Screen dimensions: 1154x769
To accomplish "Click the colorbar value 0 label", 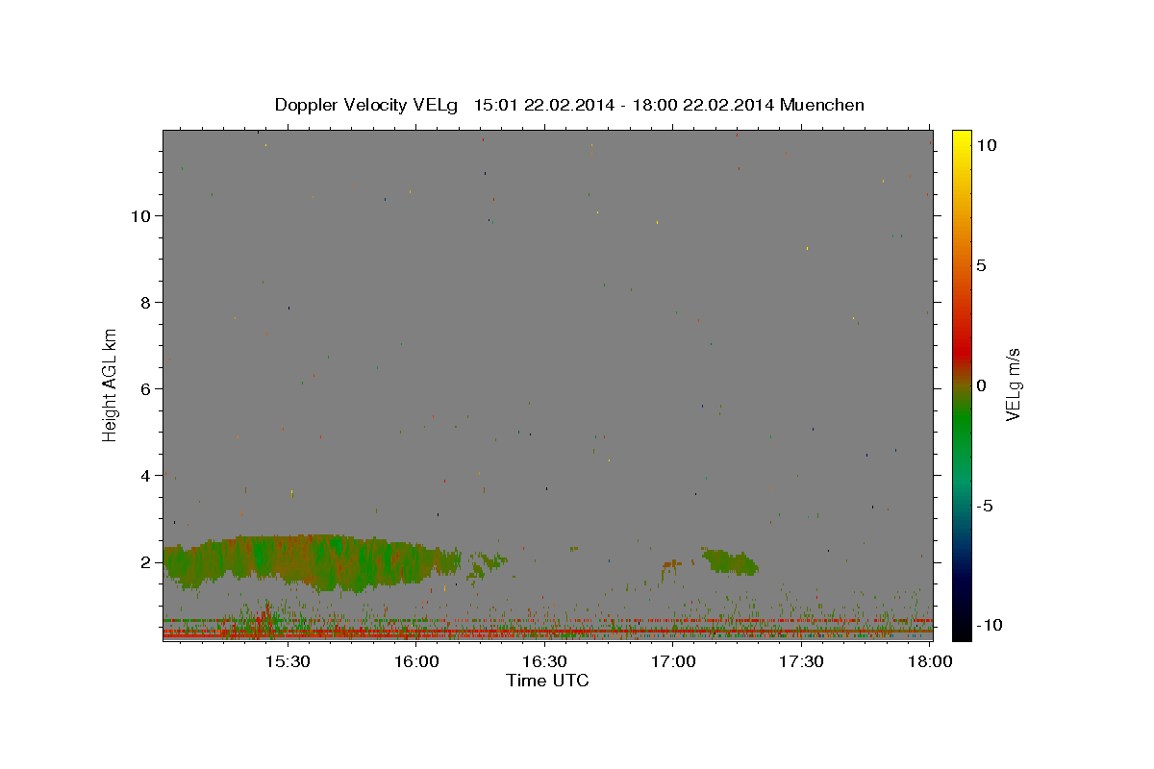I will click(981, 384).
